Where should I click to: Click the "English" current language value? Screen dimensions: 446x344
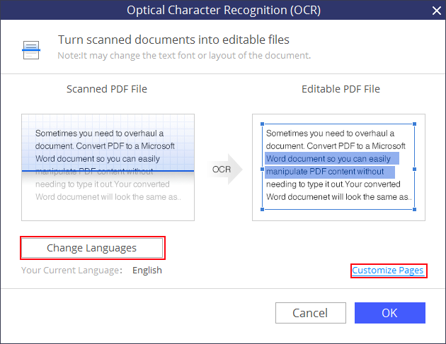tap(147, 270)
